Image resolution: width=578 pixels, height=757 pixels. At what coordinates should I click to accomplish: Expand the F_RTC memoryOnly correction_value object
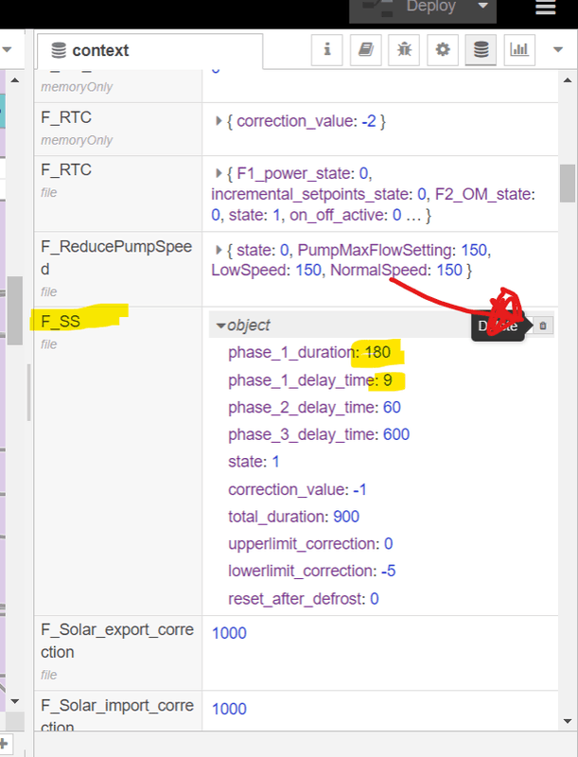pyautogui.click(x=219, y=121)
